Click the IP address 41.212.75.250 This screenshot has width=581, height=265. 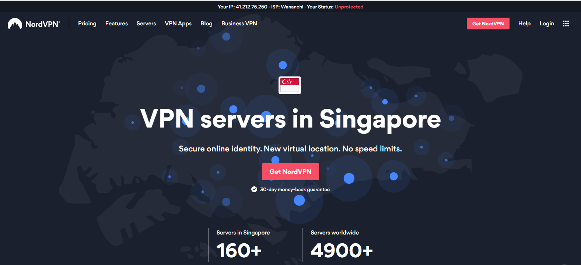[252, 7]
